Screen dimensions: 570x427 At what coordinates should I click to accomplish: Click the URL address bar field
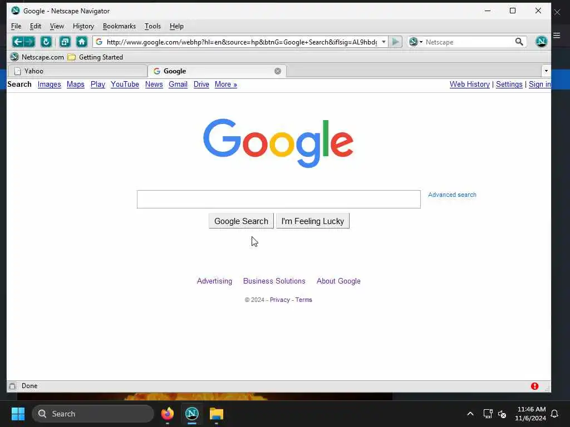coord(242,42)
